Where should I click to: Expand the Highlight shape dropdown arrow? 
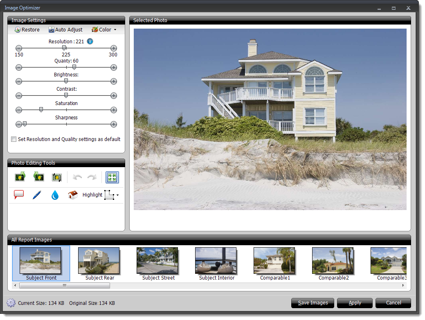118,195
